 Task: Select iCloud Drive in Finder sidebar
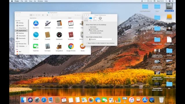21,28
